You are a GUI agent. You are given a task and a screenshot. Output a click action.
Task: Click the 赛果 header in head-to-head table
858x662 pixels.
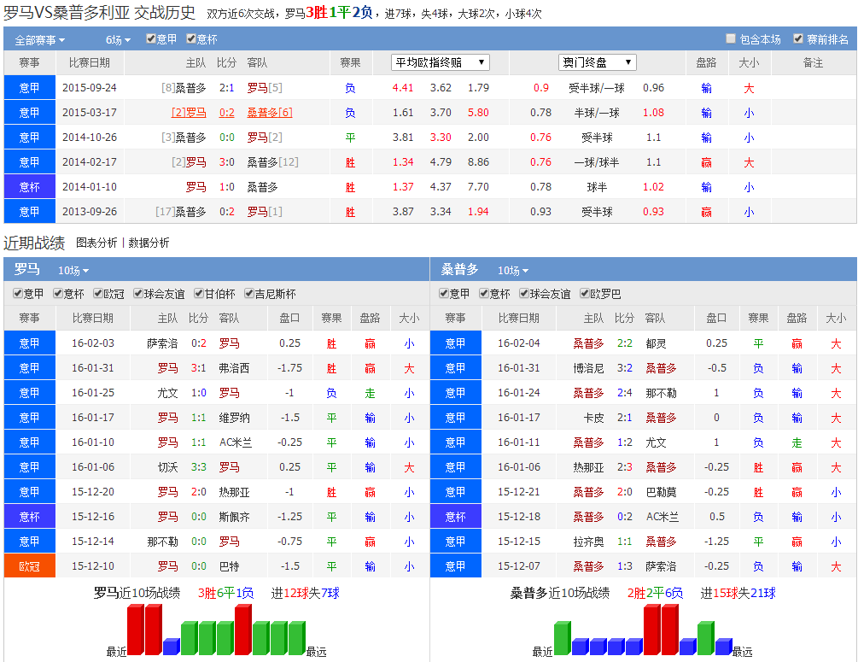(350, 63)
